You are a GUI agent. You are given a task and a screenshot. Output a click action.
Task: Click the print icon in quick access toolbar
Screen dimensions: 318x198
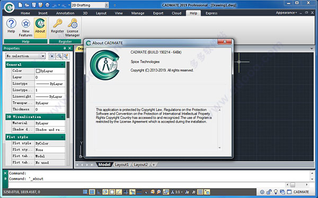tap(47, 5)
